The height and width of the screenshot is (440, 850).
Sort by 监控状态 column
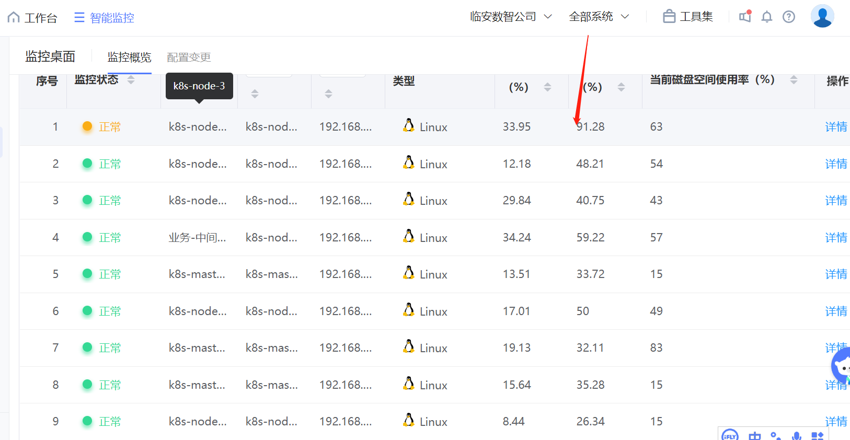[131, 80]
